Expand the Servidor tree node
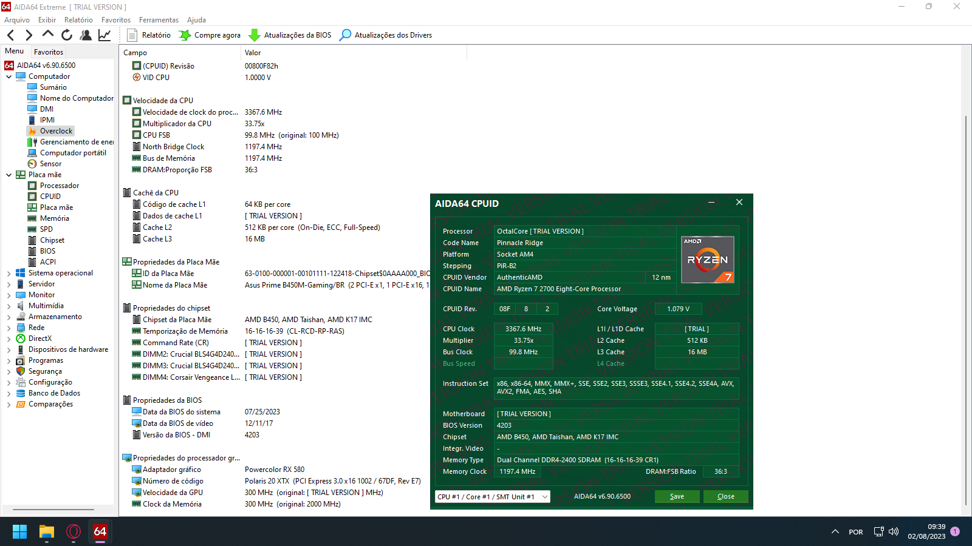The width and height of the screenshot is (972, 546). click(9, 284)
